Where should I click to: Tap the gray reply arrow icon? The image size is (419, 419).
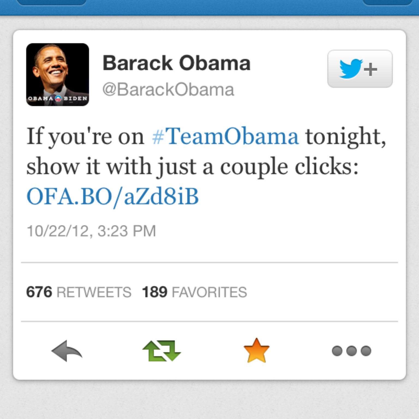[67, 351]
